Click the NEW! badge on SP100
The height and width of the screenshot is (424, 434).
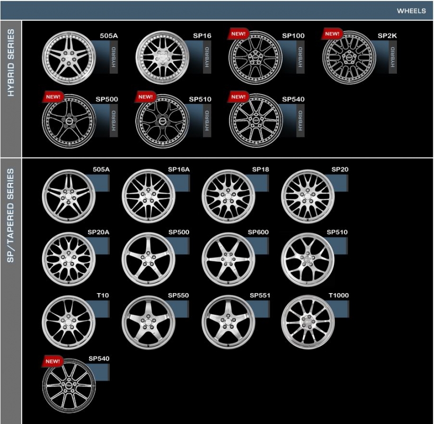239,34
